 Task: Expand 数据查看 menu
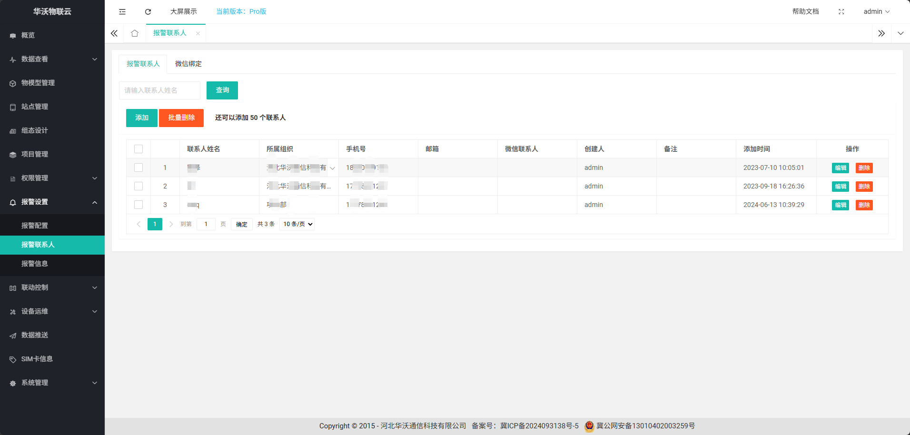coord(52,59)
